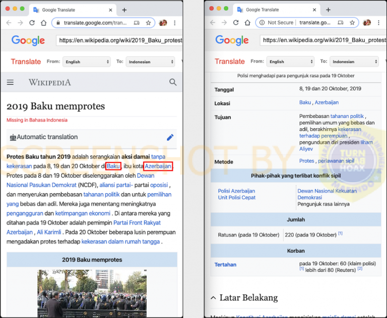This screenshot has height=318, width=387.
Task: Open the From English dropdown in left window
Action: click(87, 61)
